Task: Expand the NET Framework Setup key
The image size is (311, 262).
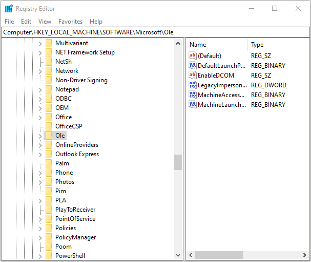Action: tap(40, 53)
